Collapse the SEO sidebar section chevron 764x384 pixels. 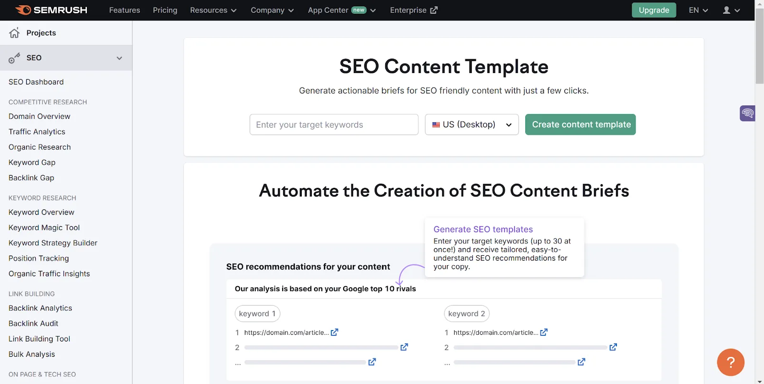[x=119, y=58]
